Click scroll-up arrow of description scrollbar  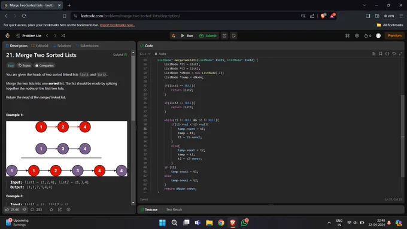tap(133, 53)
